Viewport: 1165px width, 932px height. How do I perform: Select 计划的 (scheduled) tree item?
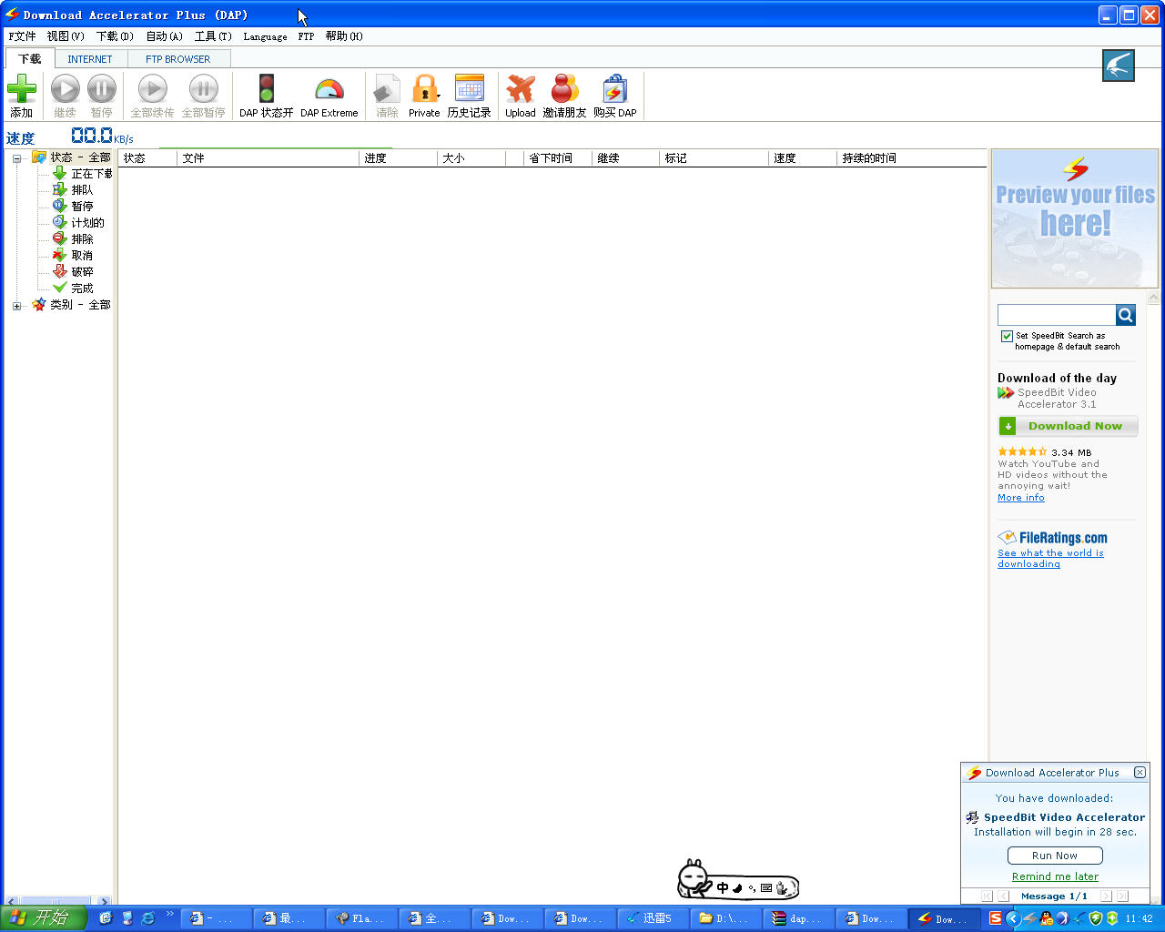tap(87, 223)
